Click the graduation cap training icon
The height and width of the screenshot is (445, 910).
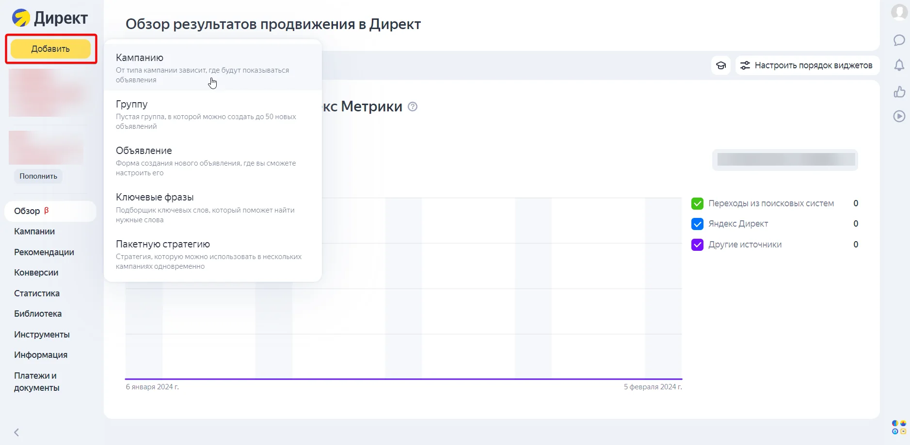click(x=721, y=65)
